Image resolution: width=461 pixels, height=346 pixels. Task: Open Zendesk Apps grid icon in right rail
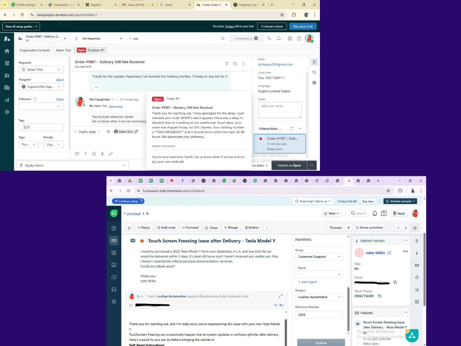pyautogui.click(x=314, y=83)
